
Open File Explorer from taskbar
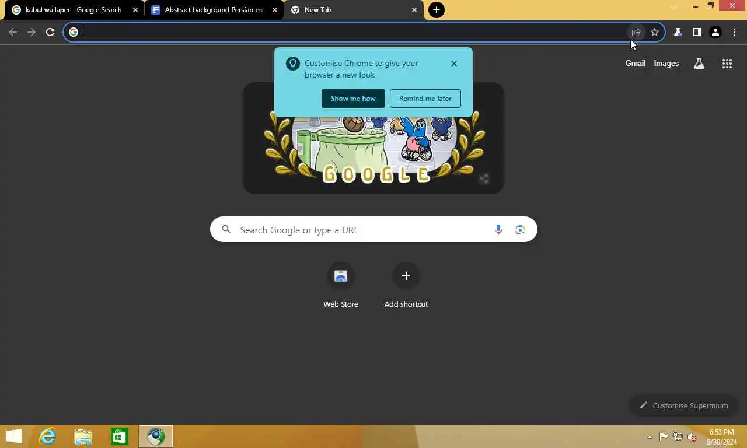83,436
